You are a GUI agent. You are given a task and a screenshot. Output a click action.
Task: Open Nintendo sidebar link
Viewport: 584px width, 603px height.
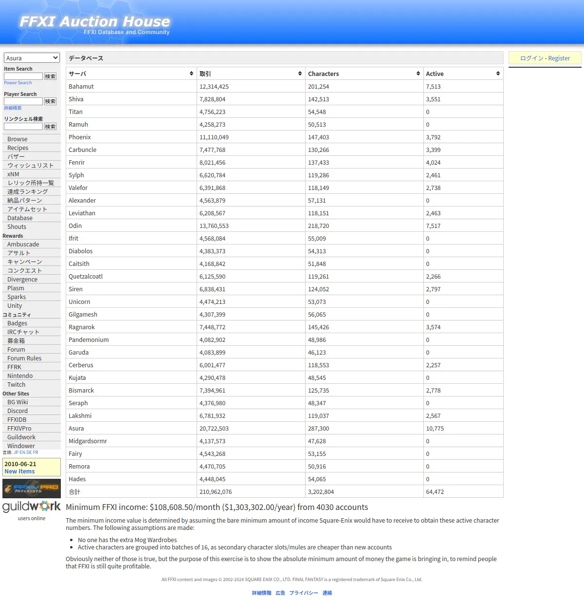pos(32,376)
